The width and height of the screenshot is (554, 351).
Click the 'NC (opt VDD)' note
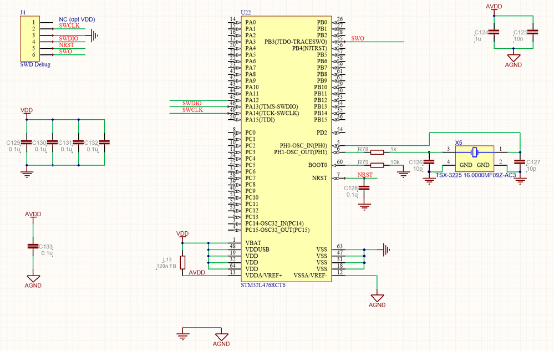77,19
